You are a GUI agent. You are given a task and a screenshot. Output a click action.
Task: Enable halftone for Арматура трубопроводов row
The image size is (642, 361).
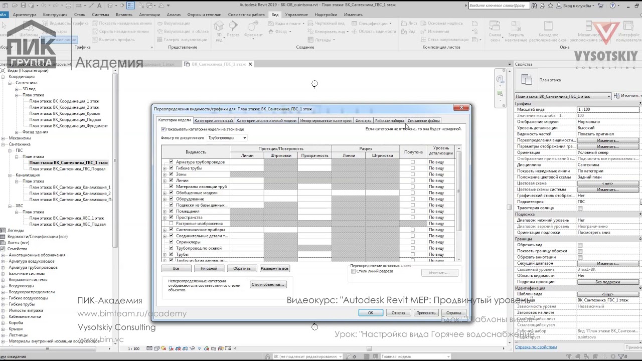(x=413, y=162)
